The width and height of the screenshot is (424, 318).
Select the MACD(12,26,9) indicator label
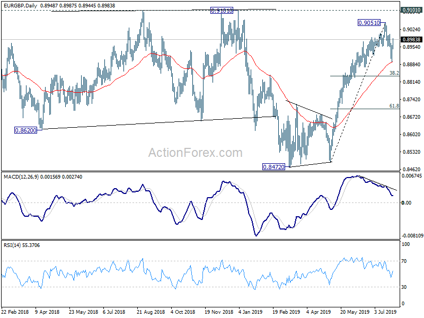(21, 177)
